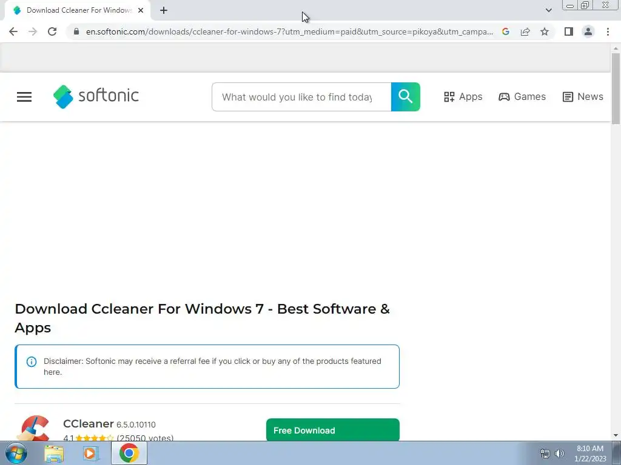Open the Games section
The height and width of the screenshot is (465, 621).
(522, 97)
